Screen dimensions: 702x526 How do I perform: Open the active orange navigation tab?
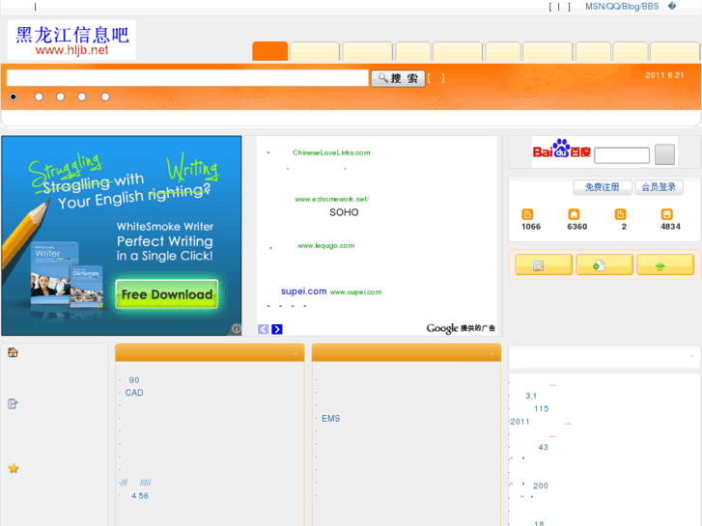tap(270, 51)
